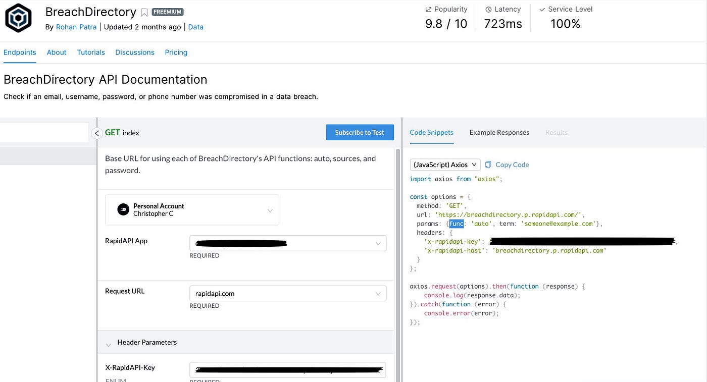
Task: Click the console.error(error) code line
Action: tap(462, 313)
